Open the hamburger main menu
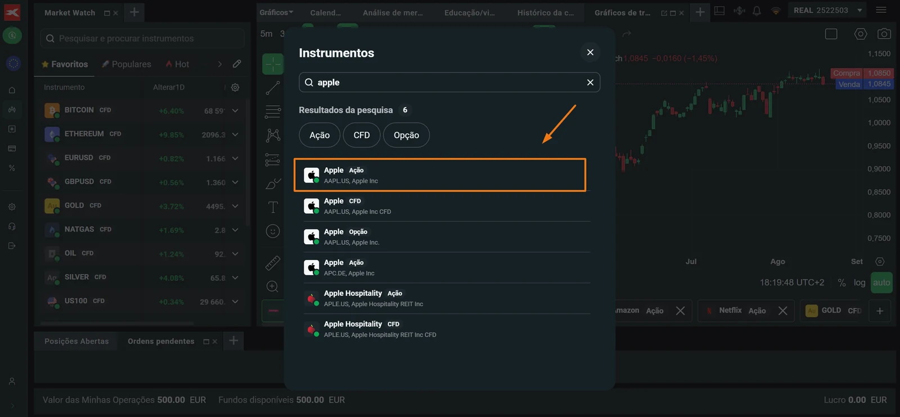This screenshot has height=417, width=900. [x=881, y=10]
